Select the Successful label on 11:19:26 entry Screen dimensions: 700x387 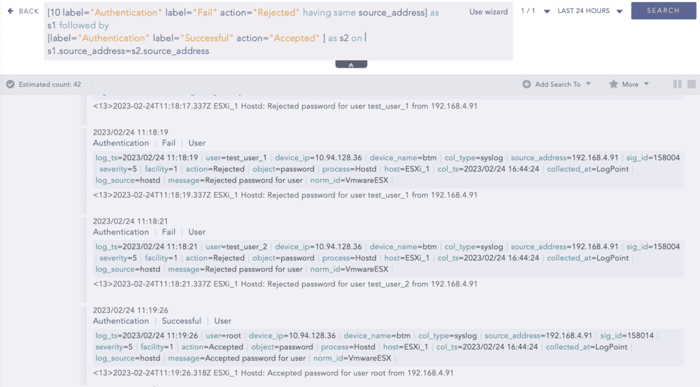181,321
